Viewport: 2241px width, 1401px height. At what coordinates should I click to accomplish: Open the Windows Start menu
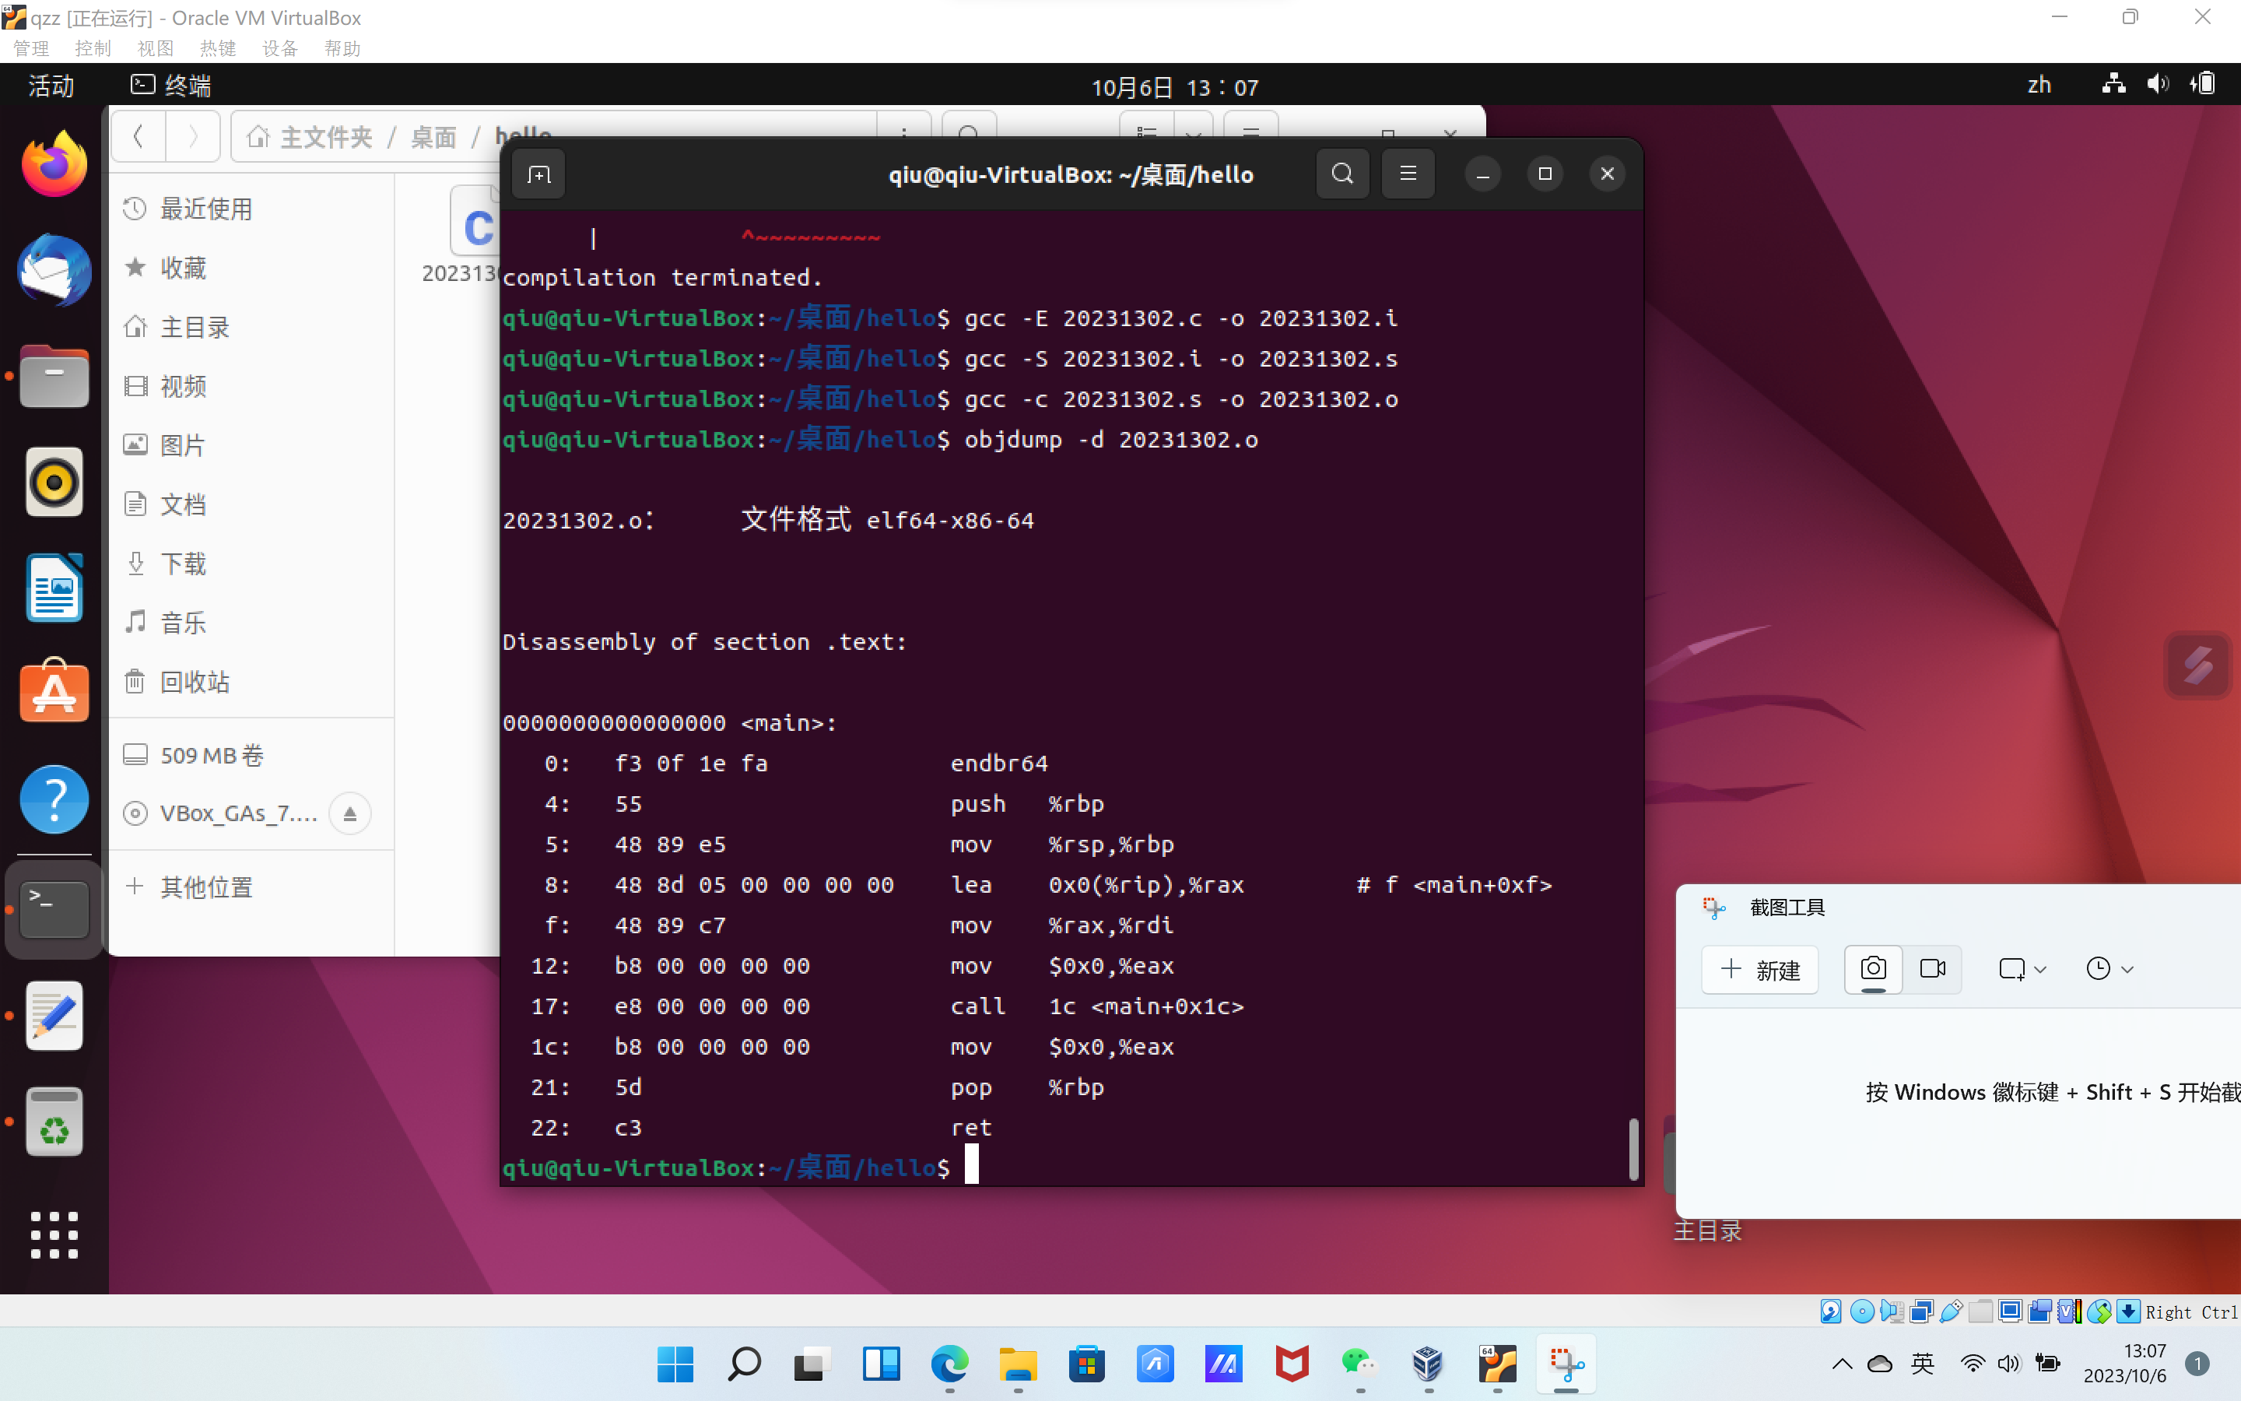[675, 1364]
